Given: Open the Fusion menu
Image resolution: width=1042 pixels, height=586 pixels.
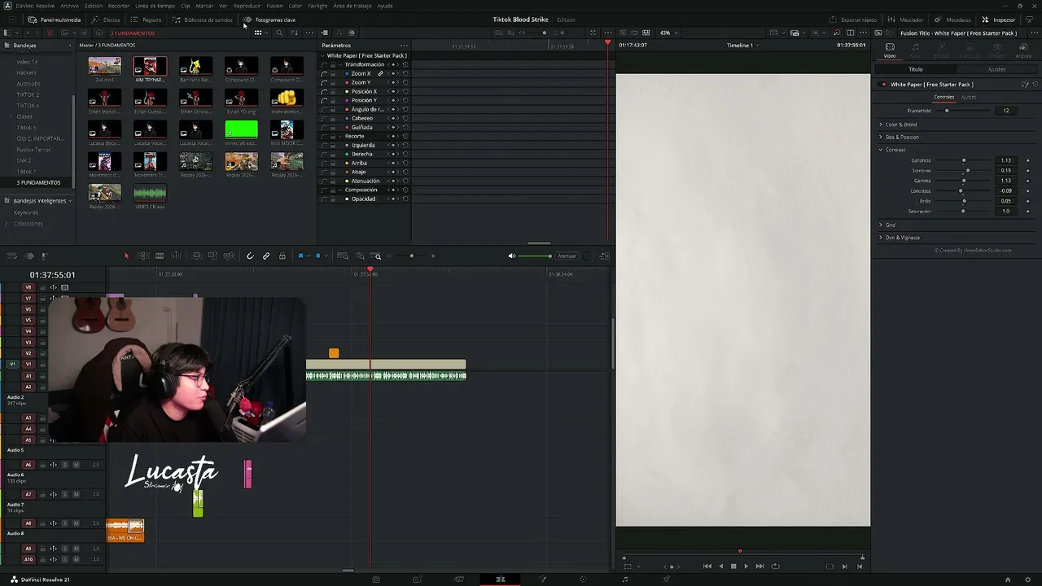Looking at the screenshot, I should click(274, 6).
